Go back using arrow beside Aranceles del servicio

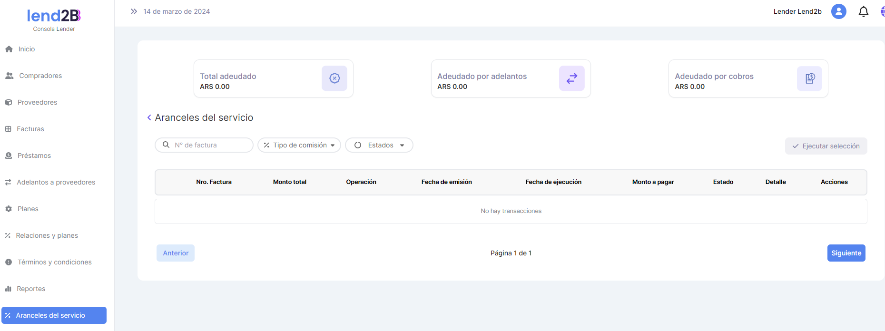coord(149,117)
